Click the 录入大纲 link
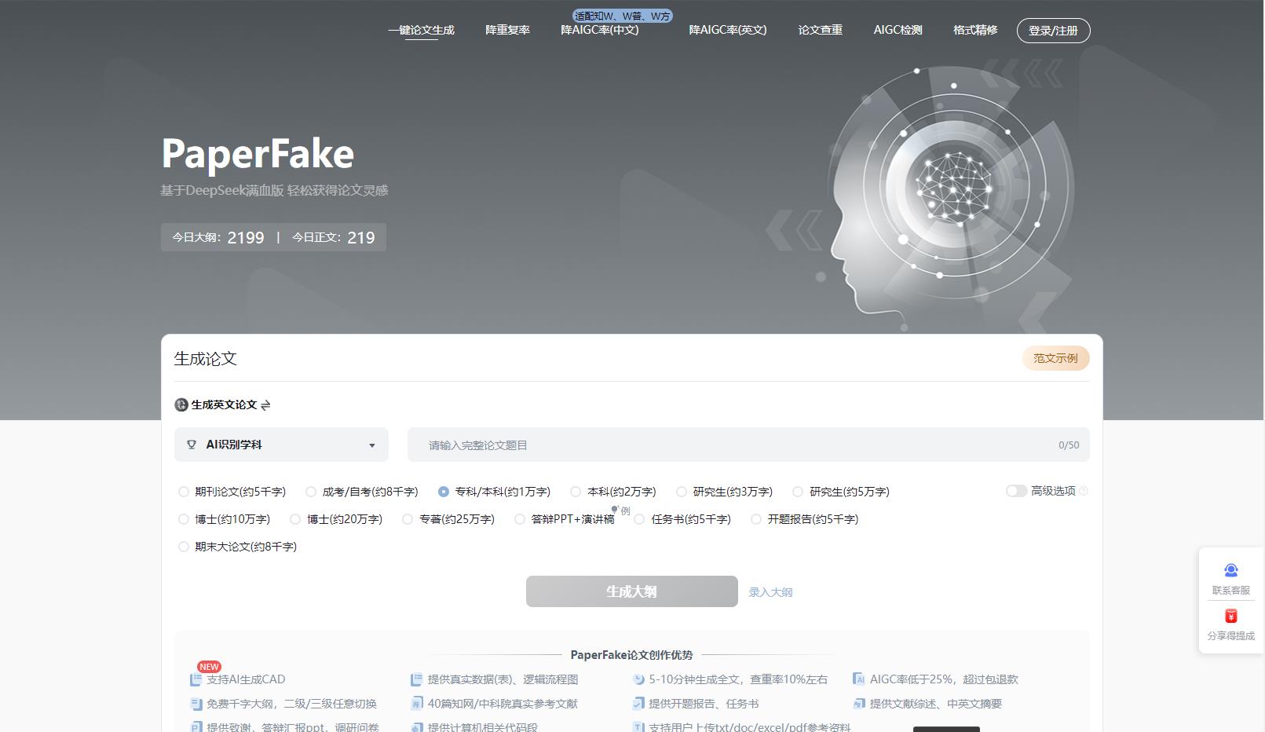 [x=770, y=592]
